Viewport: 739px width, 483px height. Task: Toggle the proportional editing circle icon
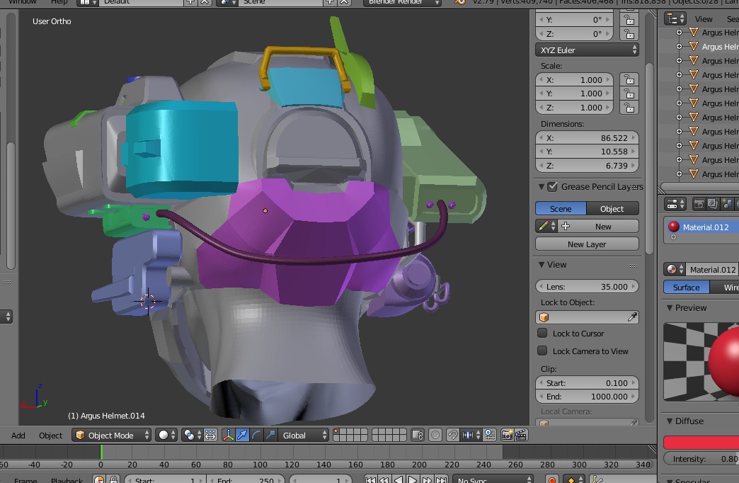click(435, 435)
